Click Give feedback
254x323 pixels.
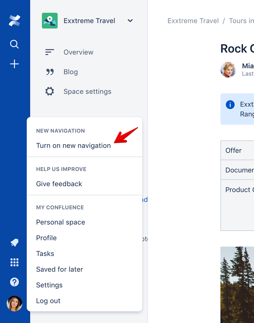(59, 184)
